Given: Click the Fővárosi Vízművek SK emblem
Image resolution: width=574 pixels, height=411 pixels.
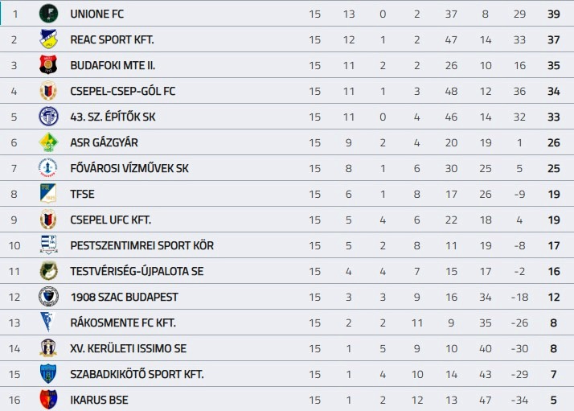Looking at the screenshot, I should (x=48, y=168).
